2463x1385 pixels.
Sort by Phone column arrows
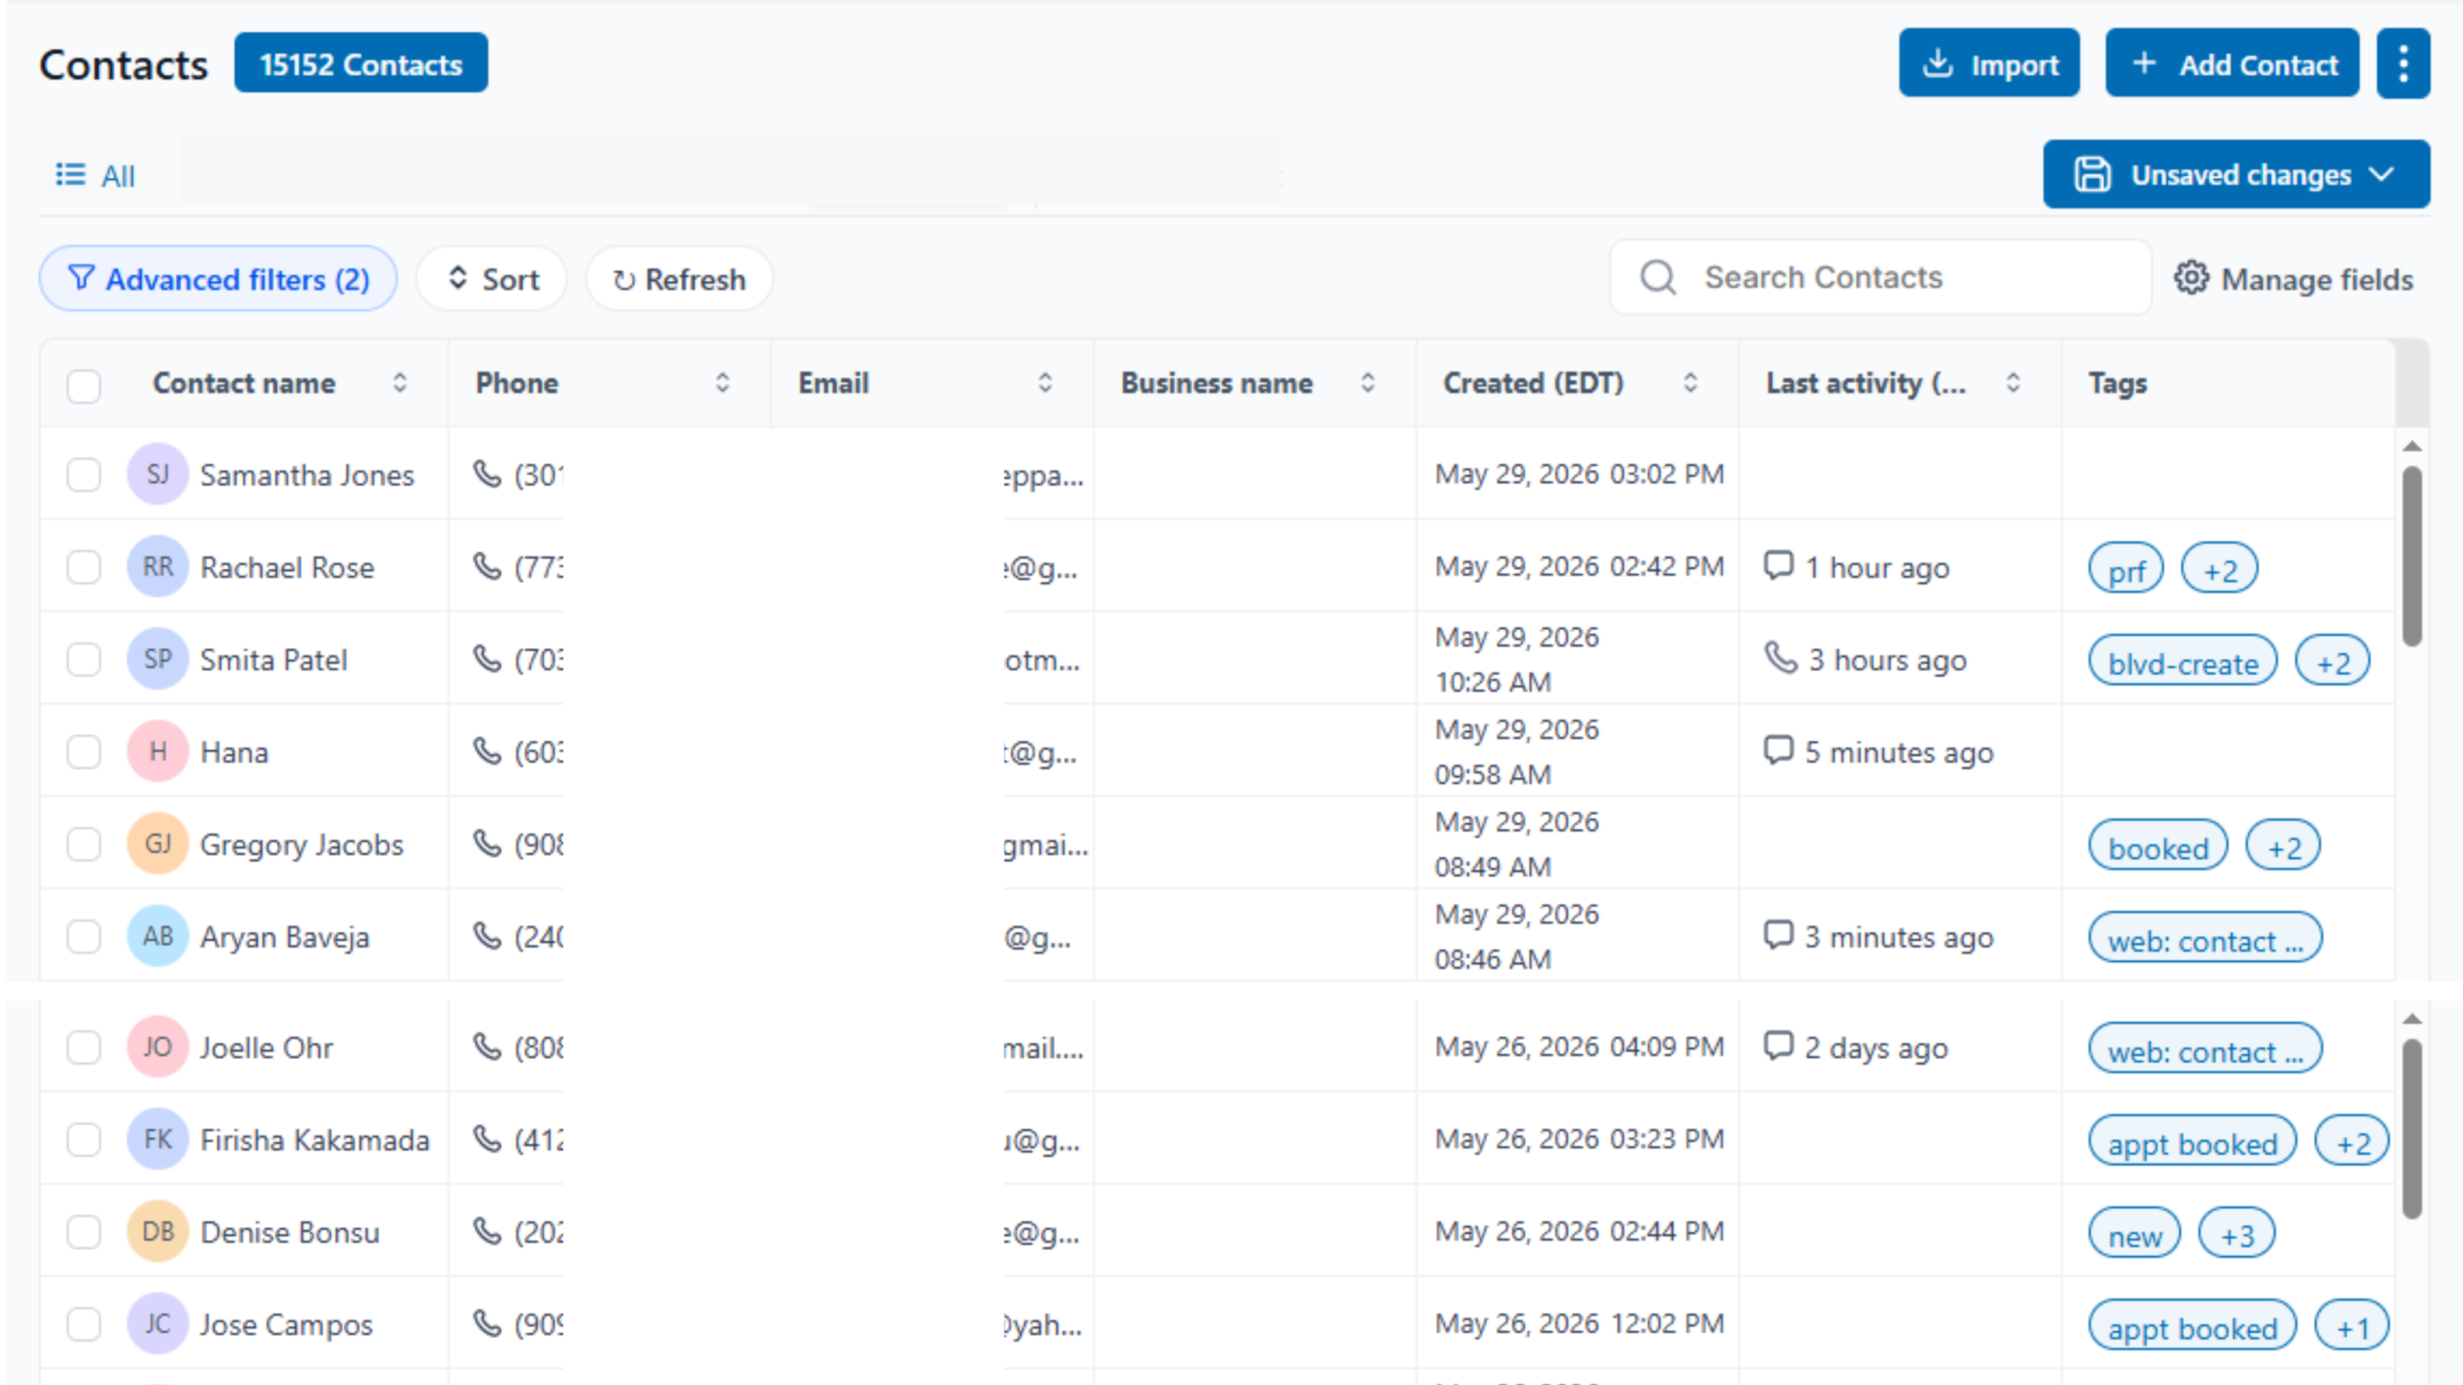point(723,383)
